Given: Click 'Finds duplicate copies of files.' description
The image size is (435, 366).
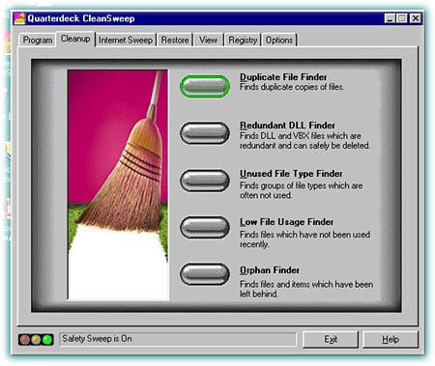Looking at the screenshot, I should pyautogui.click(x=292, y=87).
